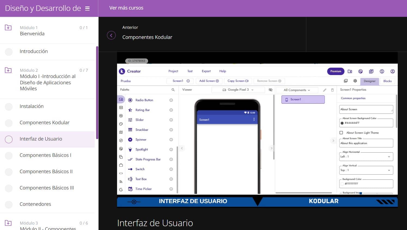Click the info icon next to Slider
Image resolution: width=407 pixels, height=230 pixels.
coord(171,120)
